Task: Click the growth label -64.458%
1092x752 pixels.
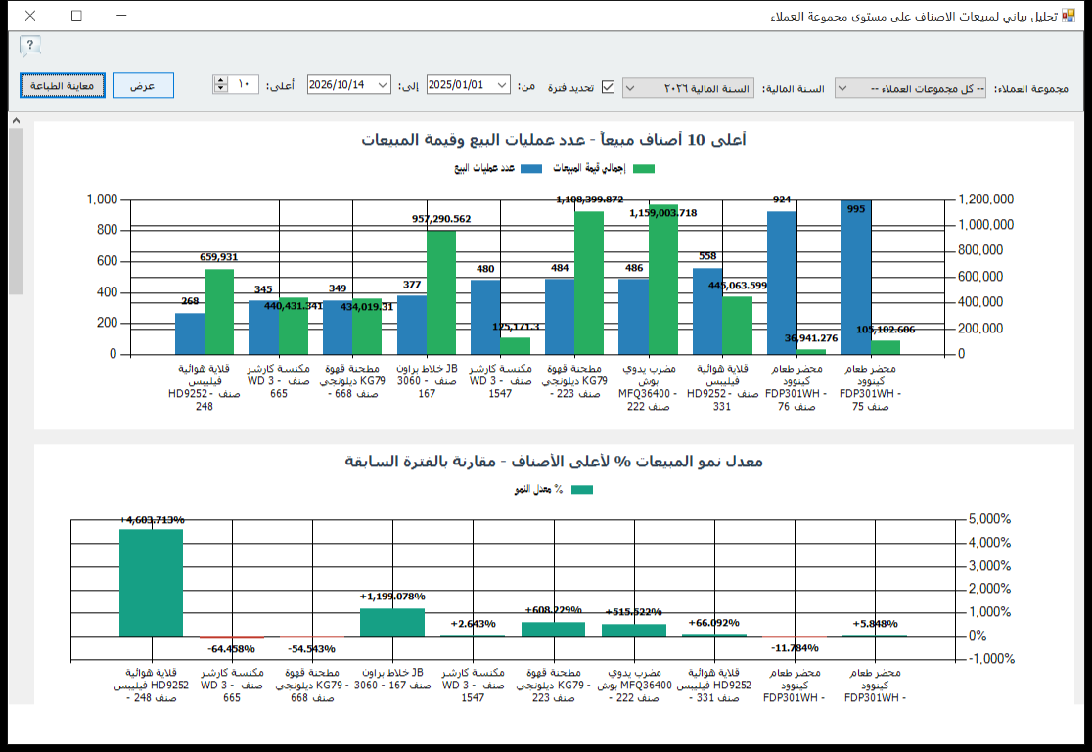Action: (231, 649)
